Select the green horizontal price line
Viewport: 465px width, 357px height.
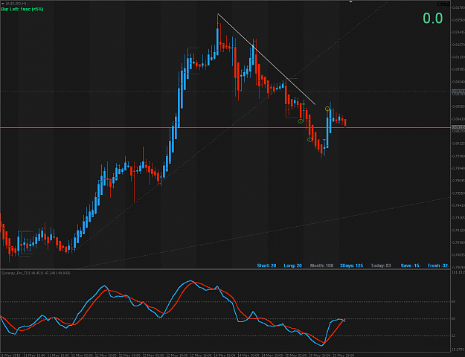tap(225, 127)
